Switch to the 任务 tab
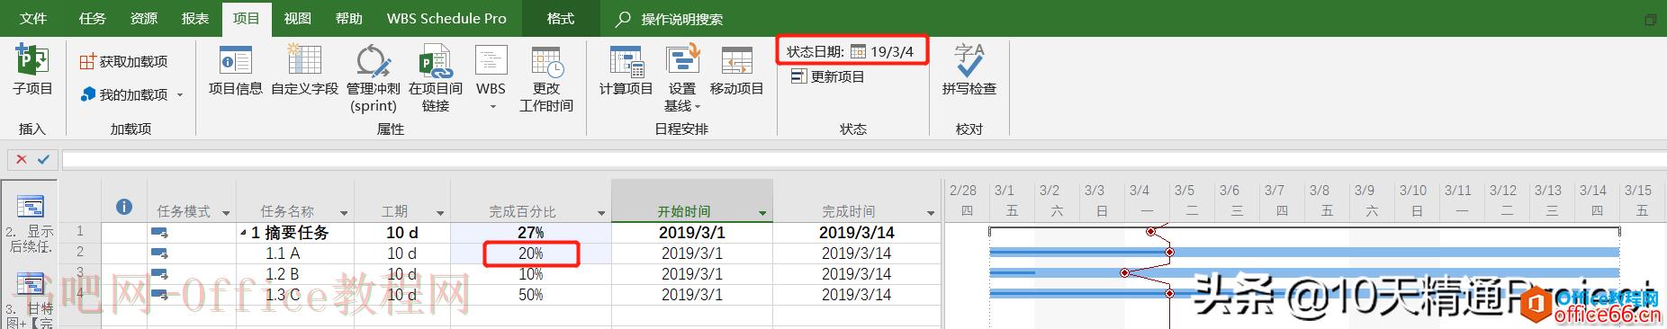This screenshot has height=329, width=1667. (92, 18)
